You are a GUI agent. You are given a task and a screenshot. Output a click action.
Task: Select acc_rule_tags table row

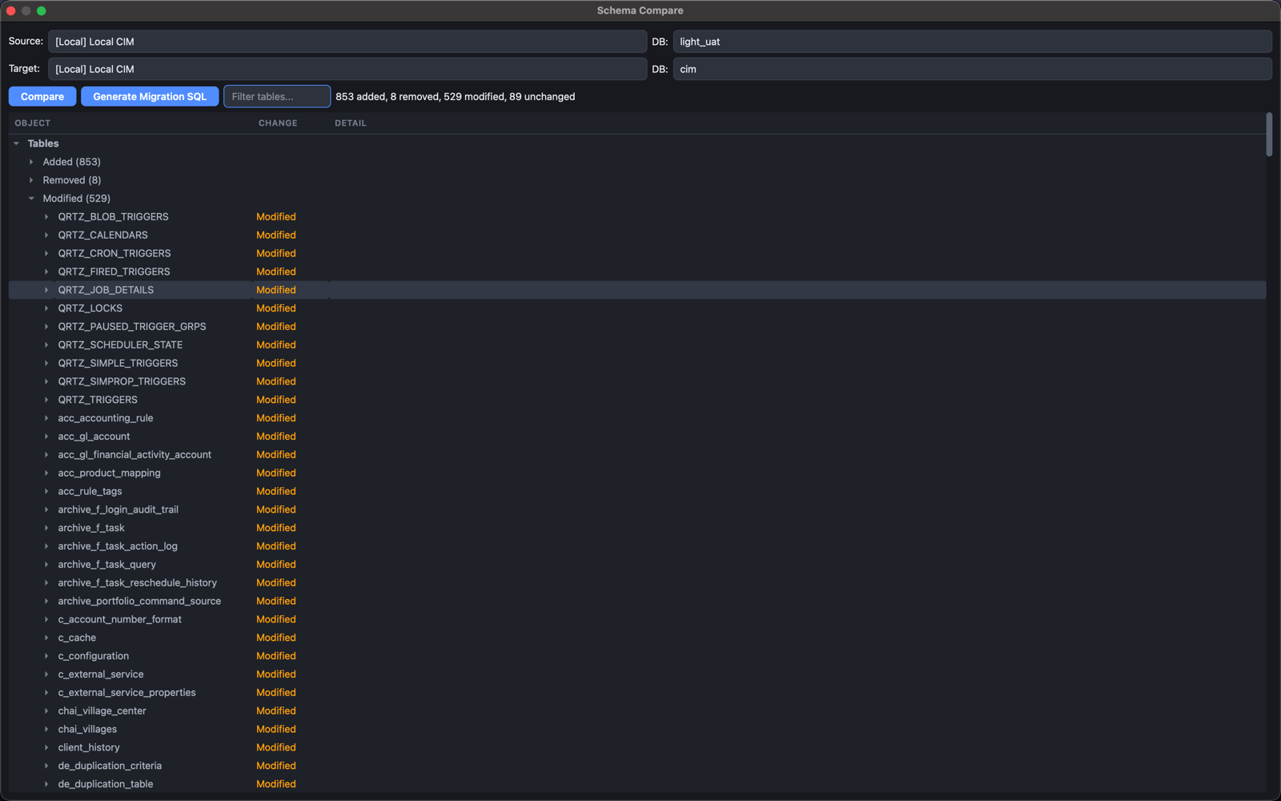(637, 491)
